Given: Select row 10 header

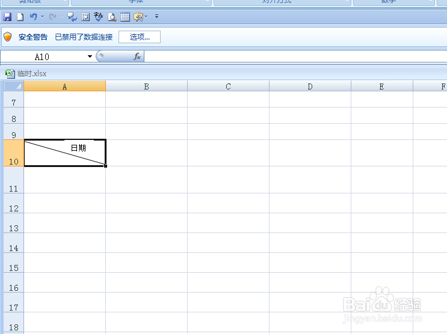Looking at the screenshot, I should [14, 153].
